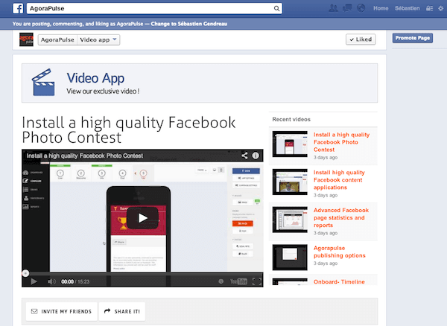Click page statistics video thumbnail
The height and width of the screenshot is (326, 447).
click(290, 220)
